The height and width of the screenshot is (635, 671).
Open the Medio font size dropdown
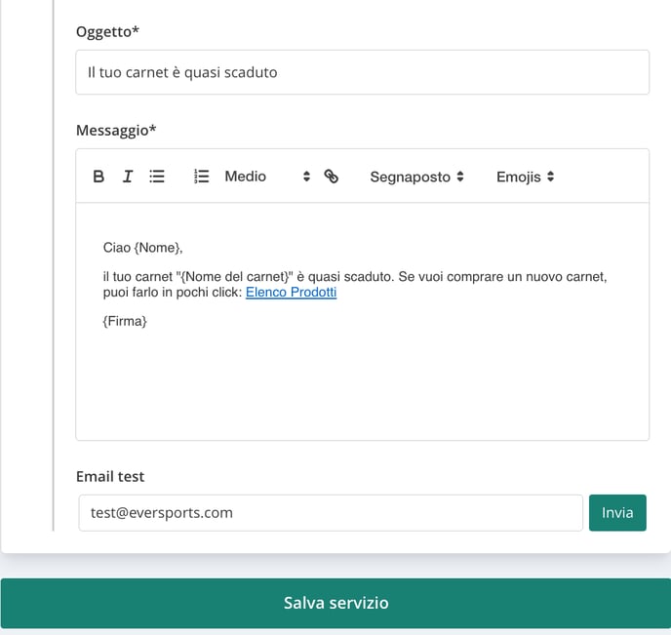267,177
